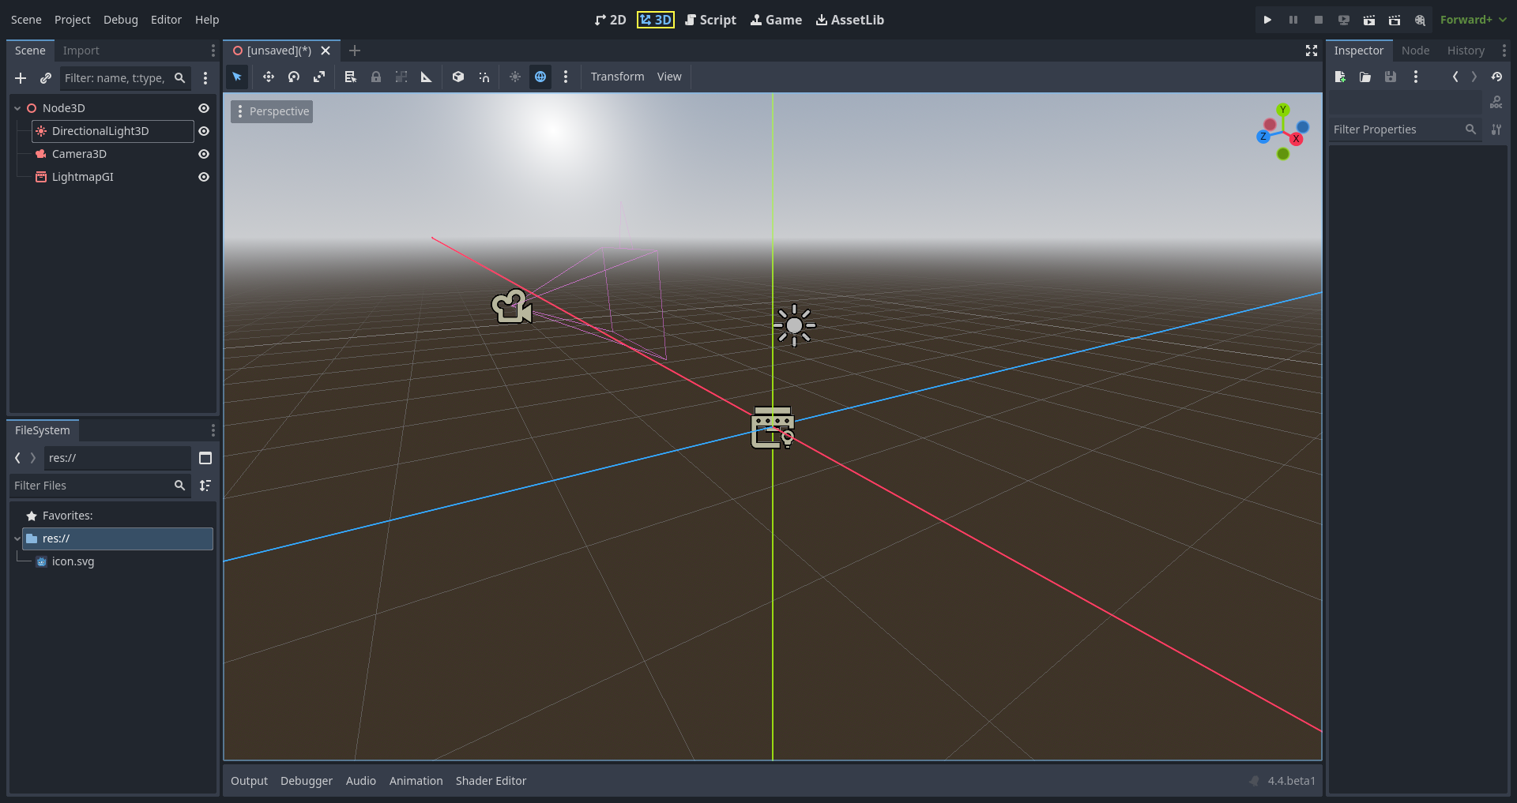This screenshot has height=803, width=1517.
Task: Create a new resource in the Inspector
Action: 1340,77
